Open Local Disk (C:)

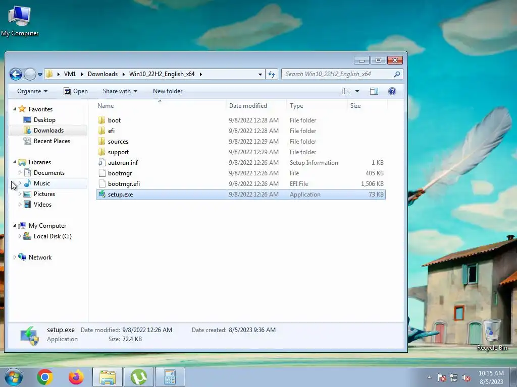pyautogui.click(x=53, y=236)
